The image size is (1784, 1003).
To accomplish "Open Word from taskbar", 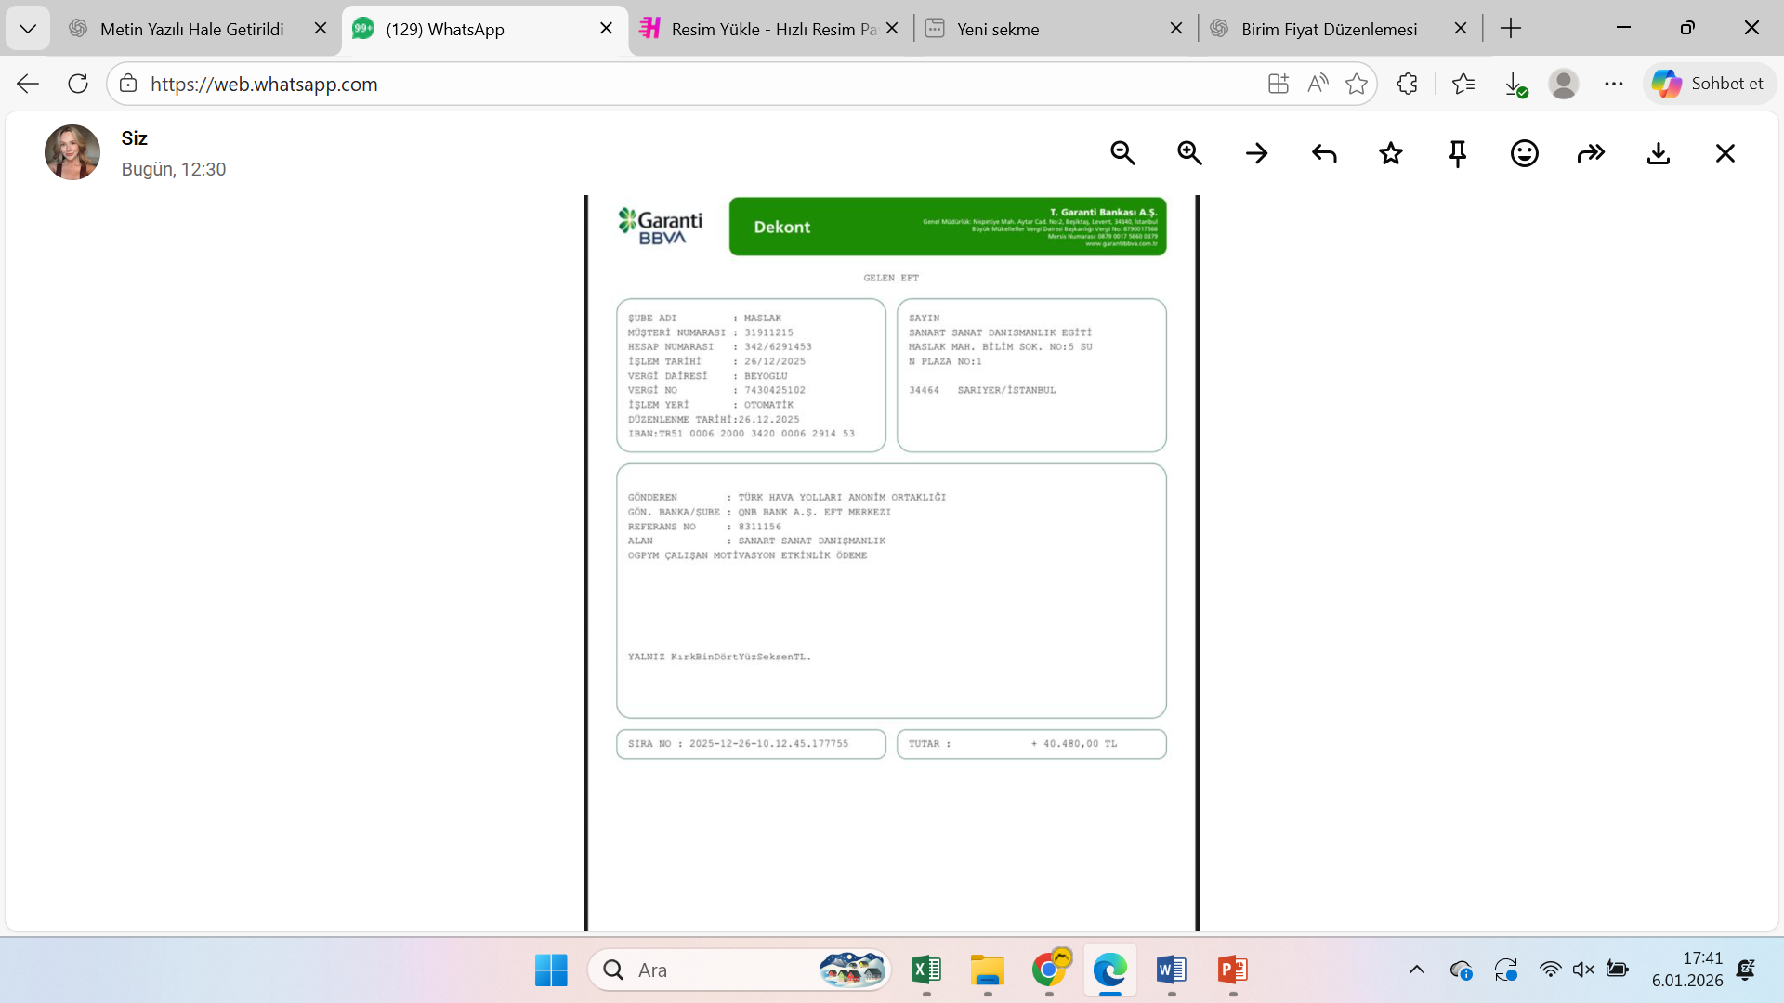I will (x=1172, y=970).
